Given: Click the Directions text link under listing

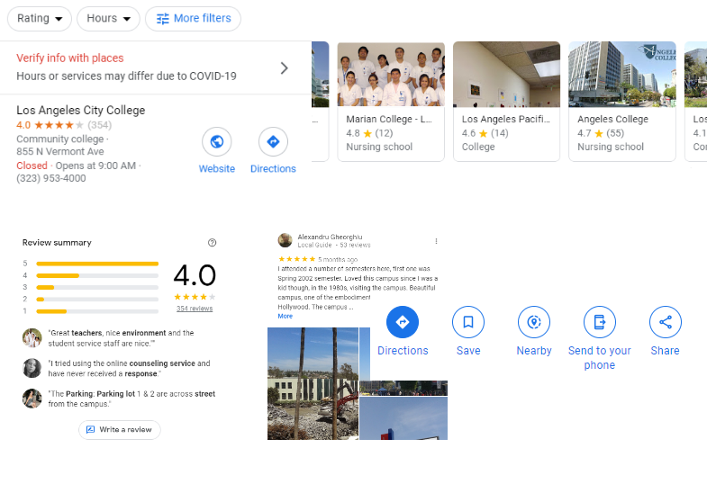Looking at the screenshot, I should [x=273, y=169].
